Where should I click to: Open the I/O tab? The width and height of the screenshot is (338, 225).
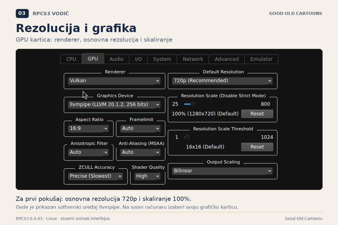click(x=138, y=59)
